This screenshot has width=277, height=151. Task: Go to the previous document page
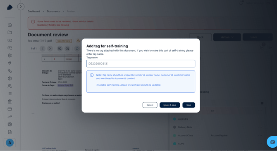click(x=43, y=48)
